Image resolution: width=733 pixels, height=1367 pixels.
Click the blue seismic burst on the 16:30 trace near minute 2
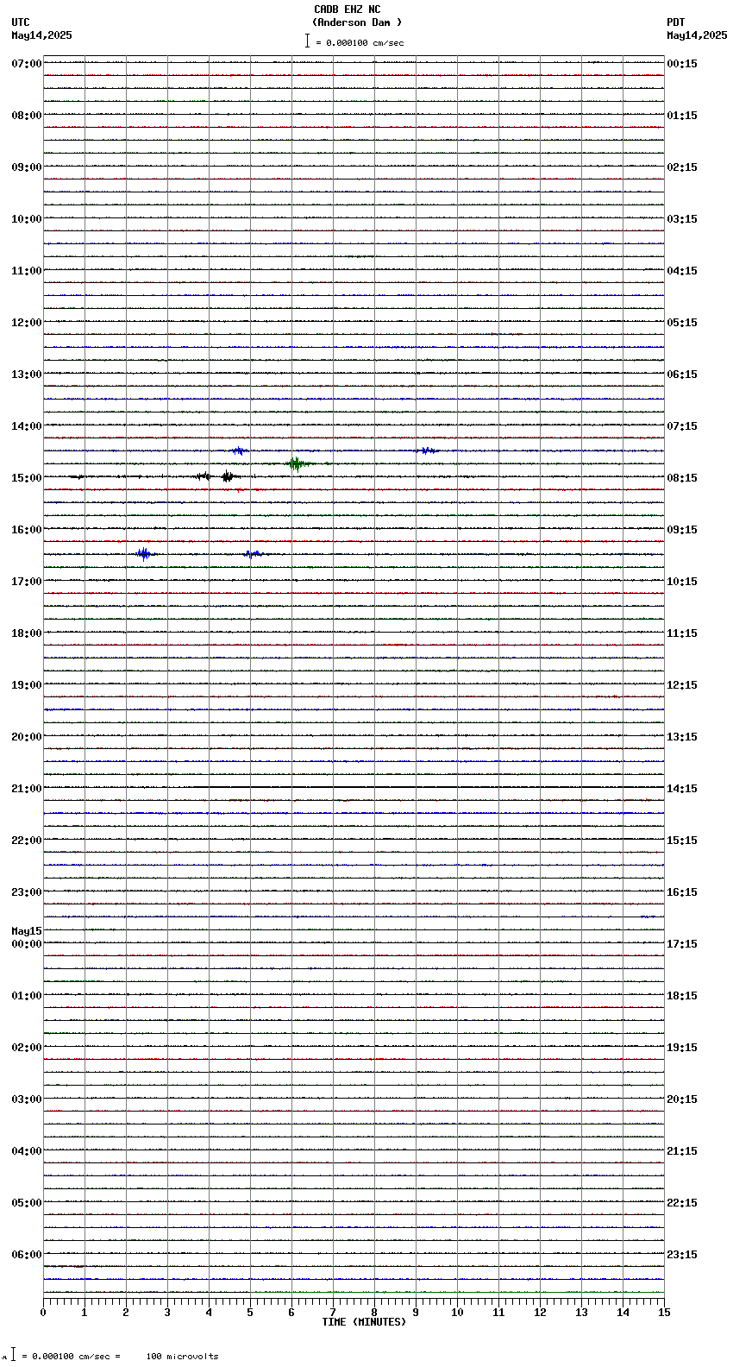pos(143,554)
